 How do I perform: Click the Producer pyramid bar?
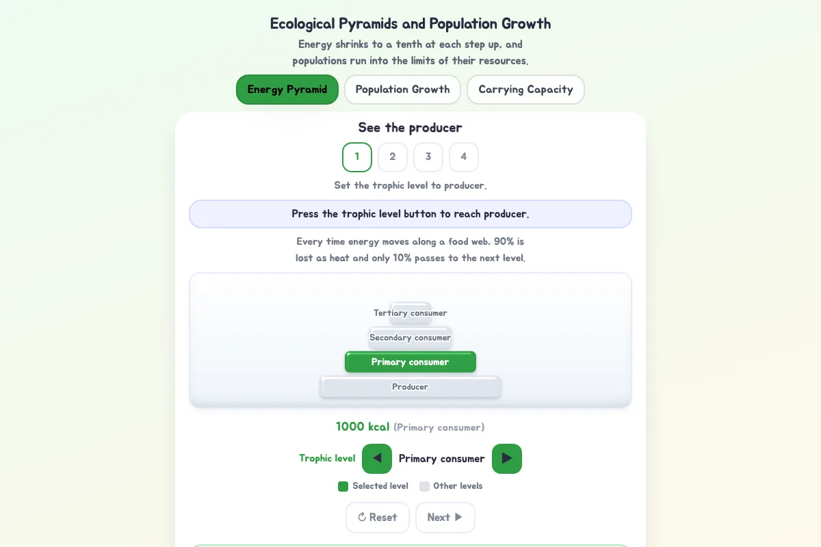click(x=410, y=387)
